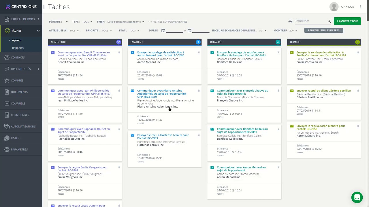Click the Durée start date field
This screenshot has height=207, width=369.
click(174, 30)
